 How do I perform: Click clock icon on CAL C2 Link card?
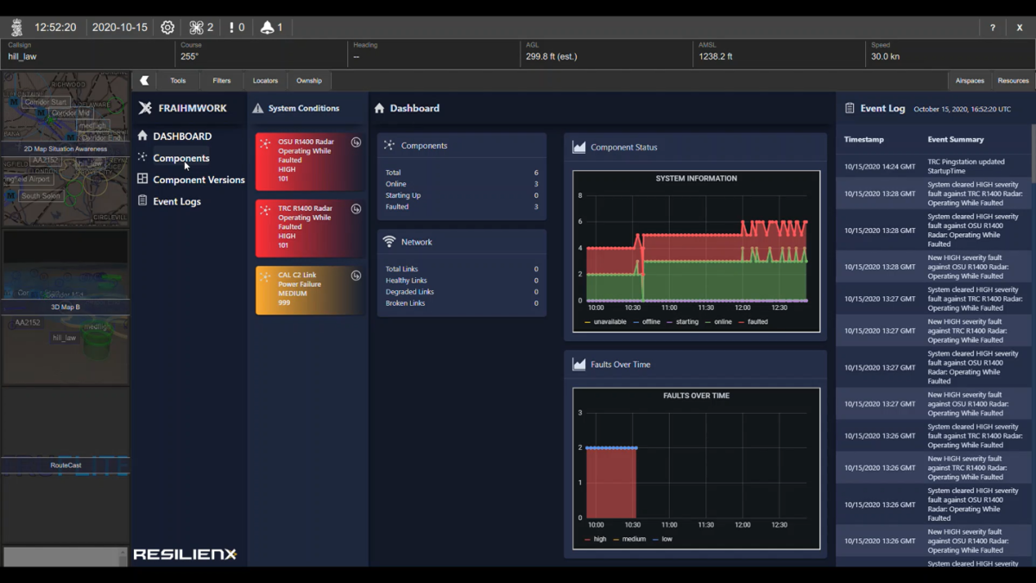pyautogui.click(x=356, y=276)
